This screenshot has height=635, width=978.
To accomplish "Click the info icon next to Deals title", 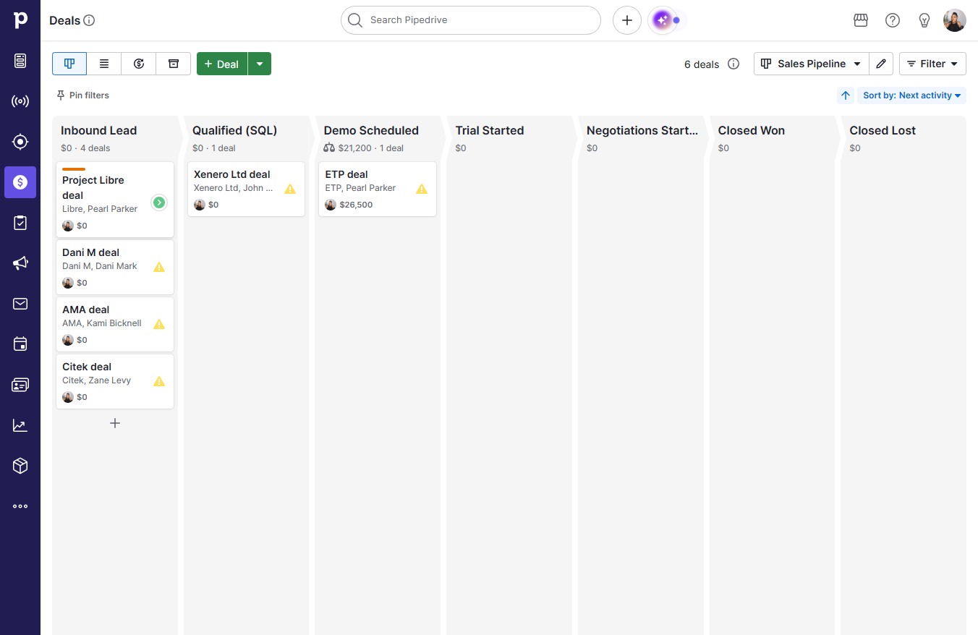I will (x=89, y=20).
